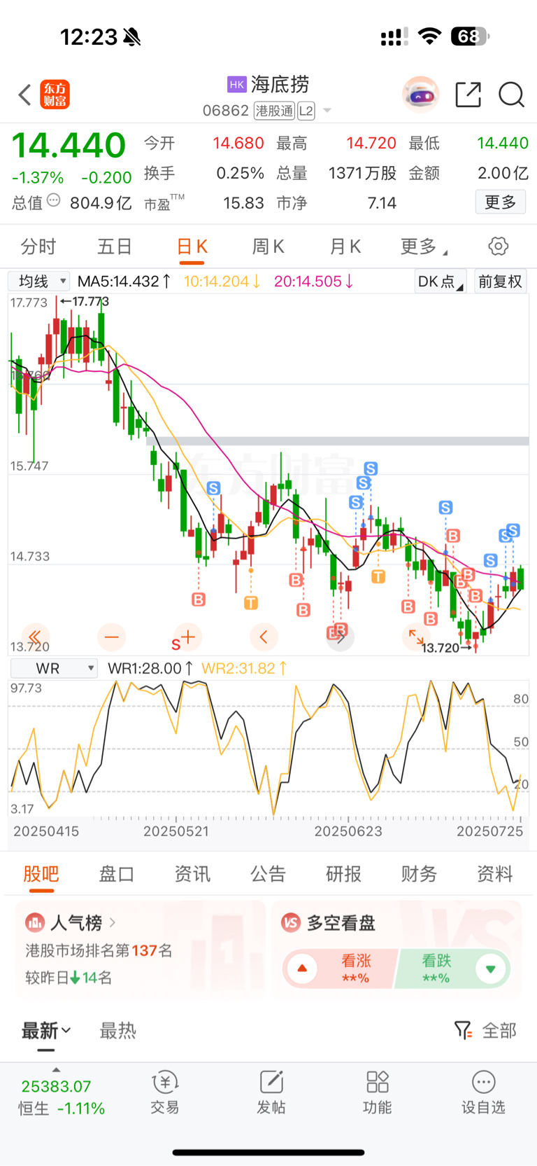Viewport: 537px width, 1166px height.
Task: Tap the share icon in header
Action: pos(468,95)
